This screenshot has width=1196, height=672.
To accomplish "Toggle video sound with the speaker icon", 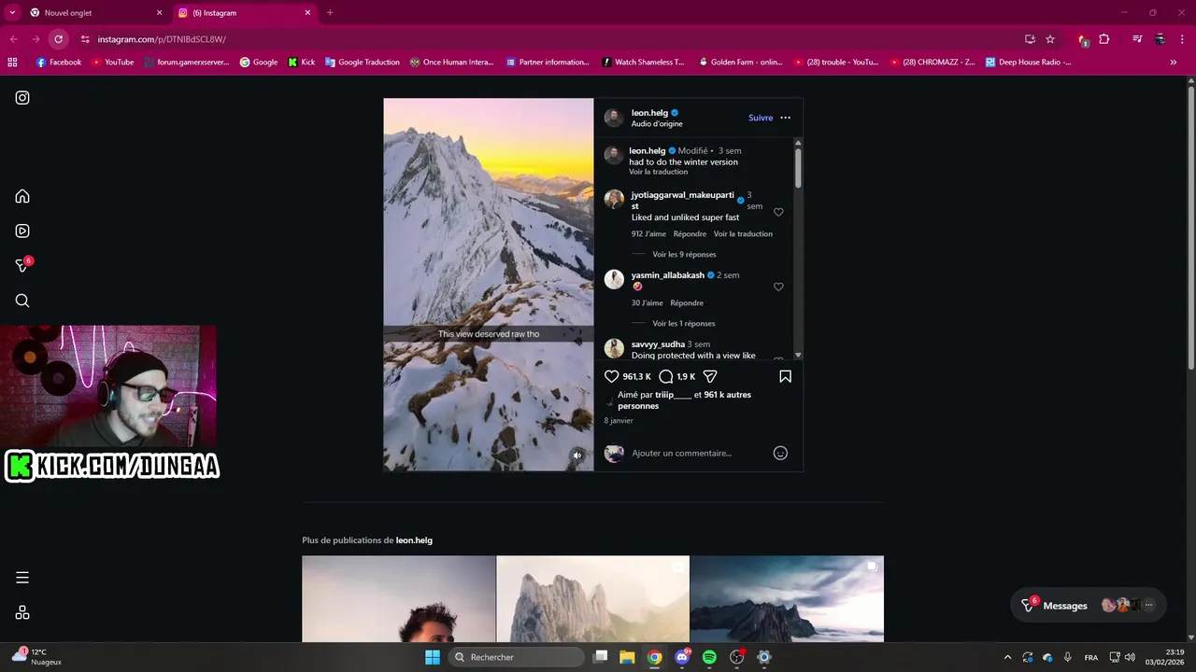I will click(577, 455).
